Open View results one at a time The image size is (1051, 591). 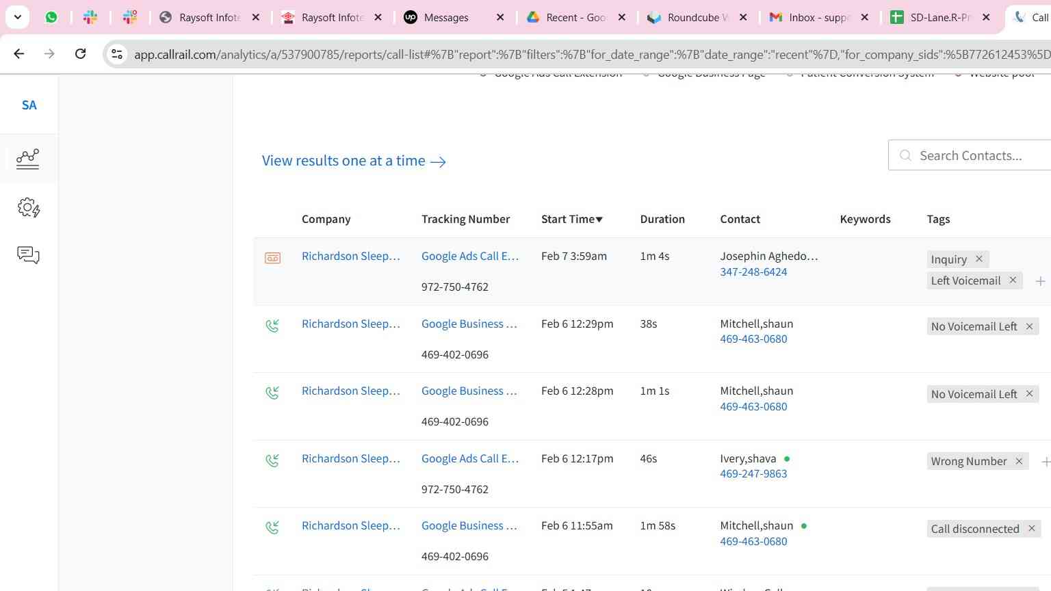354,161
